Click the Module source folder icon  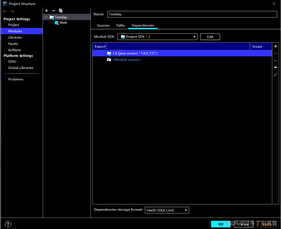(x=109, y=60)
